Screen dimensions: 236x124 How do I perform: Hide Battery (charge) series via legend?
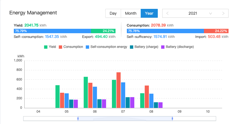pyautogui.click(x=144, y=47)
